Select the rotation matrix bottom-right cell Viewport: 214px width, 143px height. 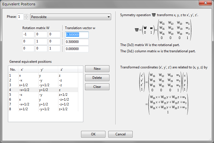pyautogui.click(x=54, y=49)
